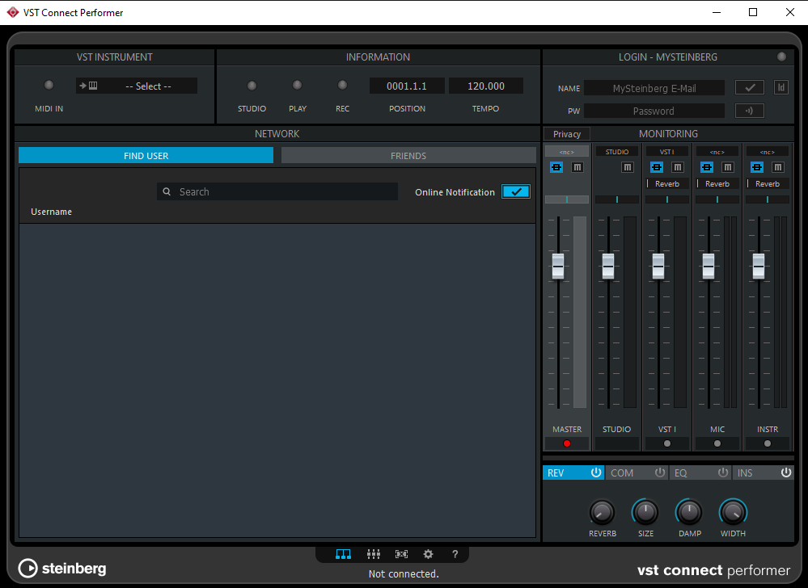Mute the STUDIO channel

tap(627, 167)
